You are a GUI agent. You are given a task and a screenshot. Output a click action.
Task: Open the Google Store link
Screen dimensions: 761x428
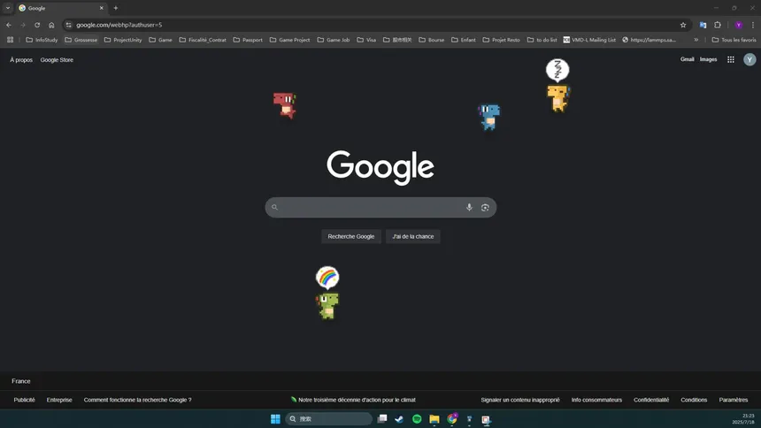coord(57,59)
